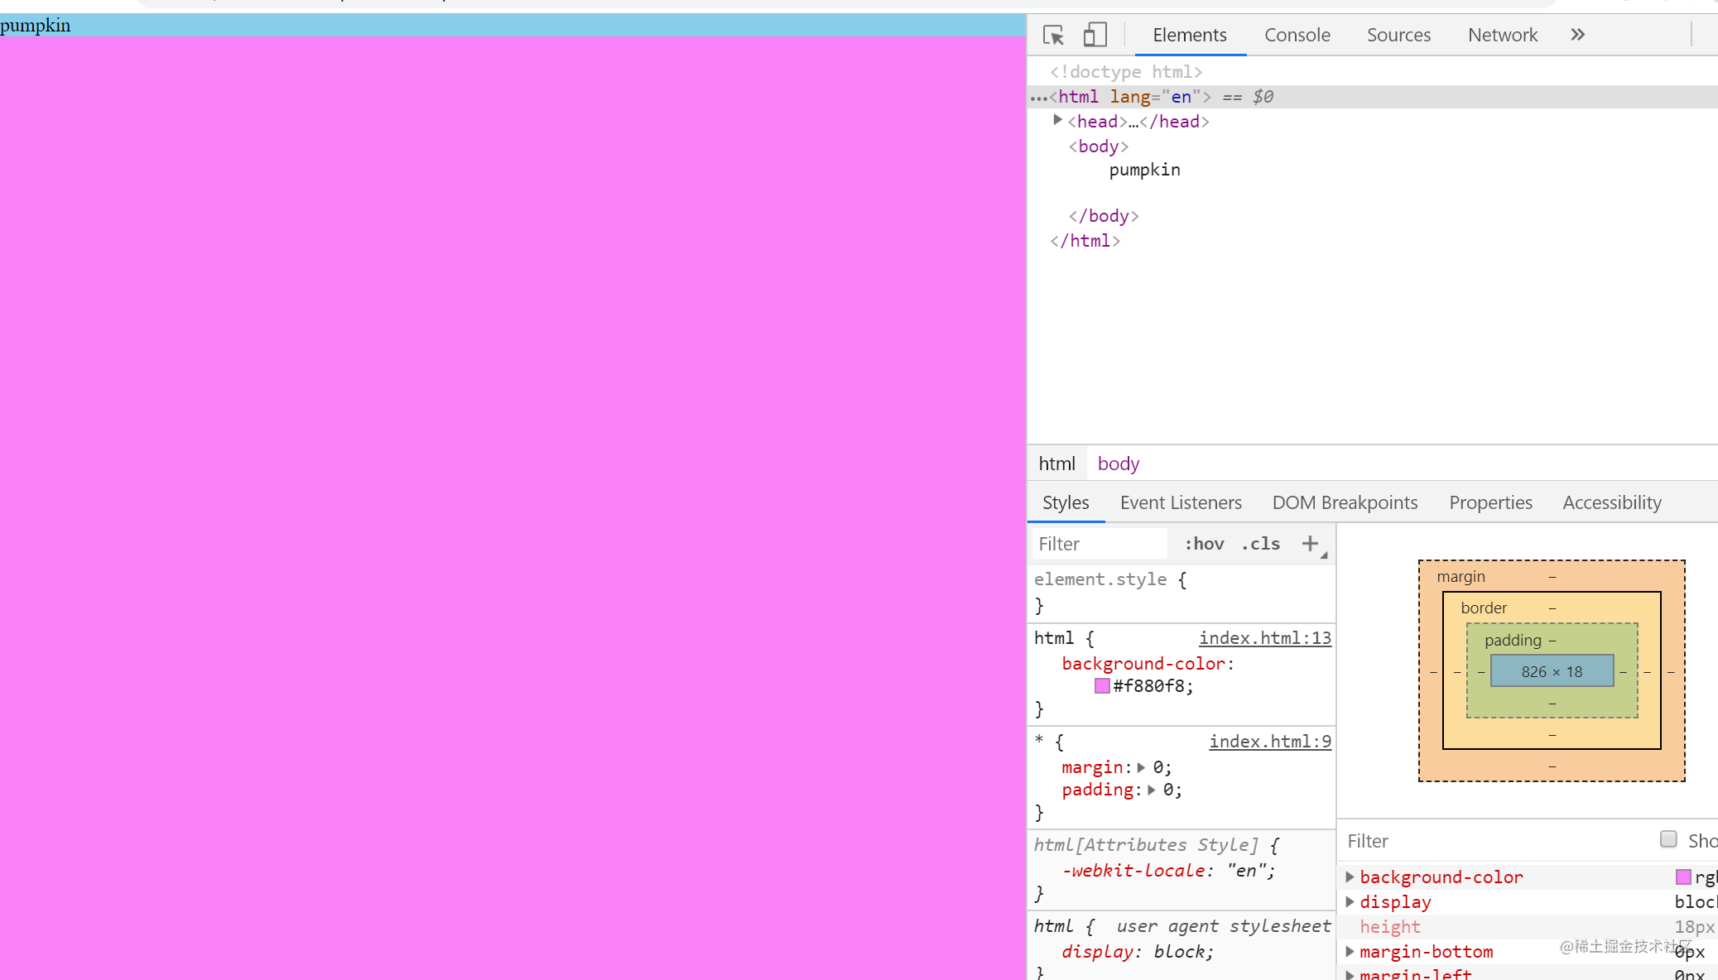Select the opening body tag node

coord(1099,147)
